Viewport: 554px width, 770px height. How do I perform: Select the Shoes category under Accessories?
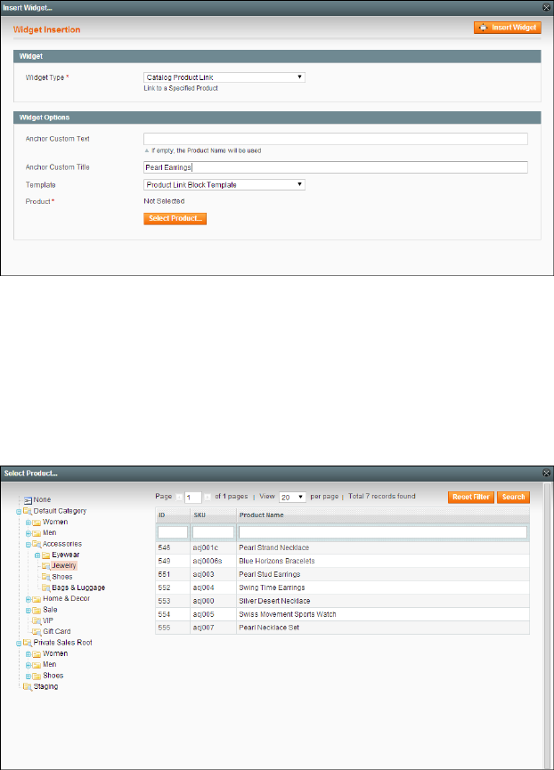(61, 577)
